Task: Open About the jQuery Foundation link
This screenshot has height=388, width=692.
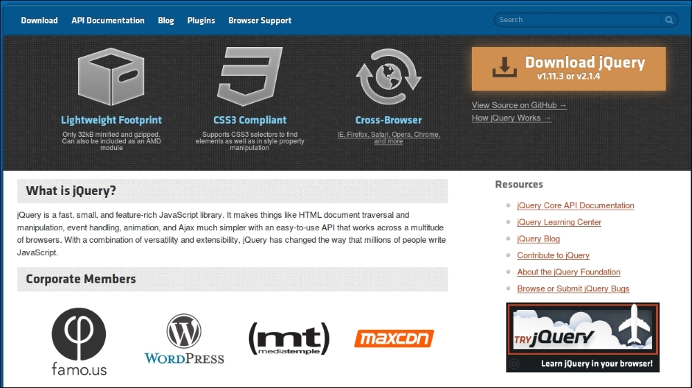Action: coord(569,272)
